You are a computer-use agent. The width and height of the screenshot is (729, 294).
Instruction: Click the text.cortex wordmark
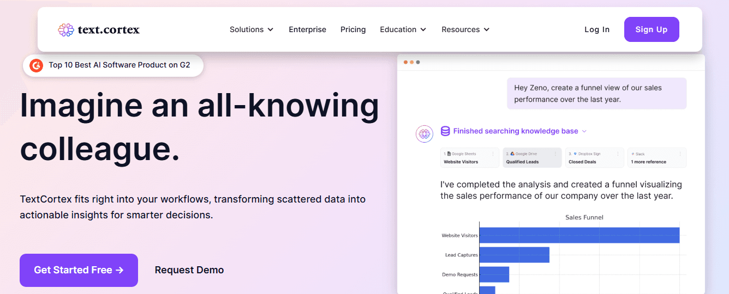click(109, 29)
